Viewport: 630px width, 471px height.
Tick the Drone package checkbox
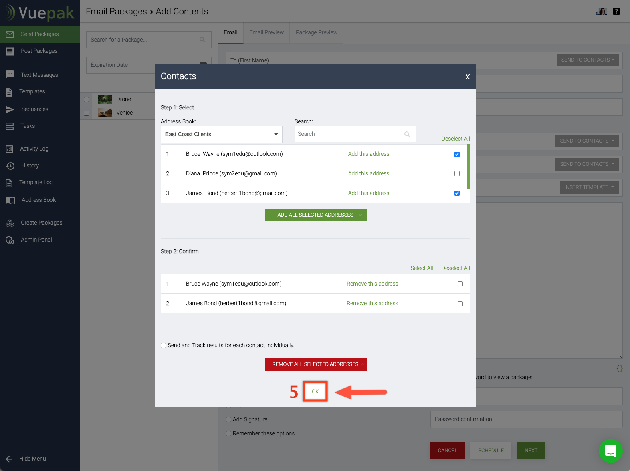coord(86,99)
